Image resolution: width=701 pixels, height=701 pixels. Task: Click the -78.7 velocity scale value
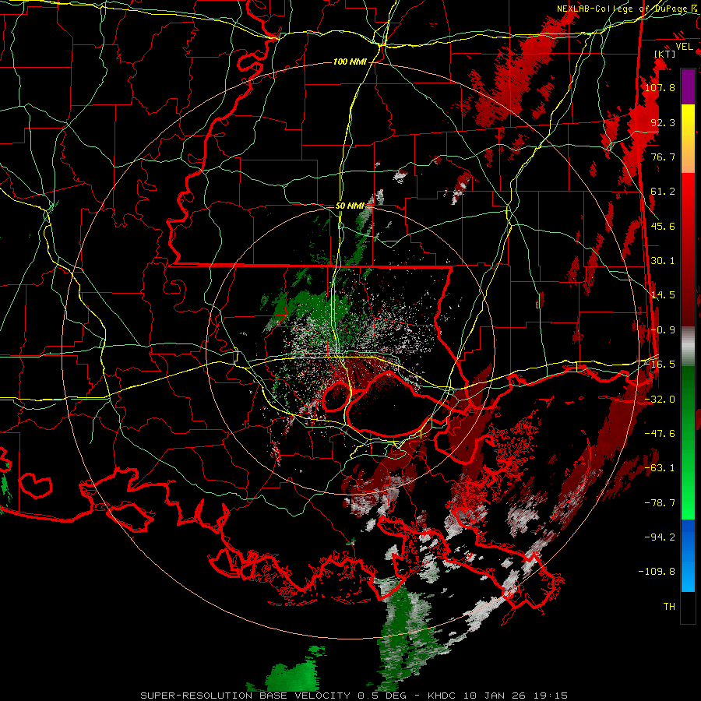coord(660,502)
